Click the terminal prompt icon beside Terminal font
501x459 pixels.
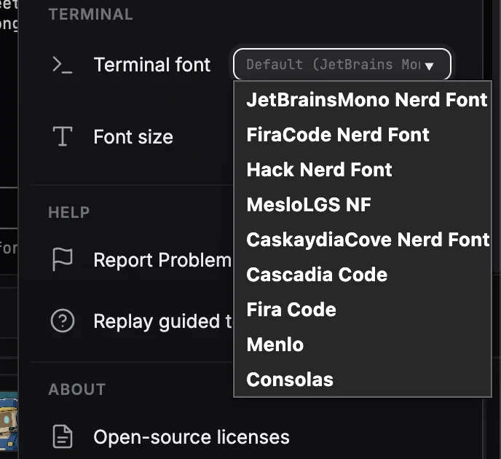63,65
